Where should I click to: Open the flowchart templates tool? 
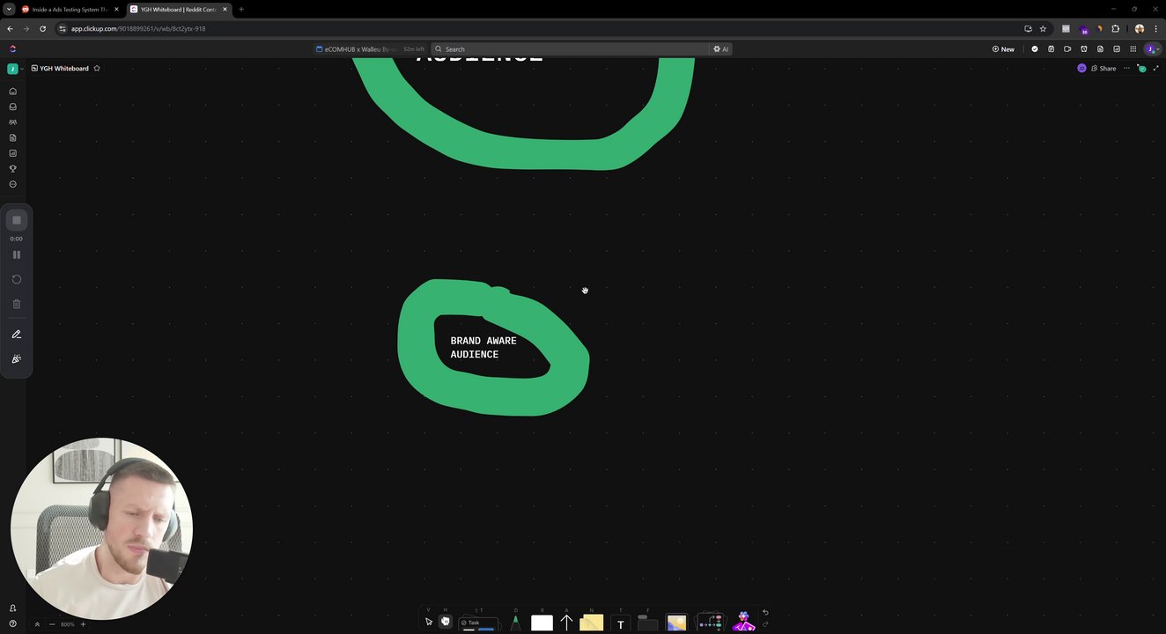(x=711, y=623)
